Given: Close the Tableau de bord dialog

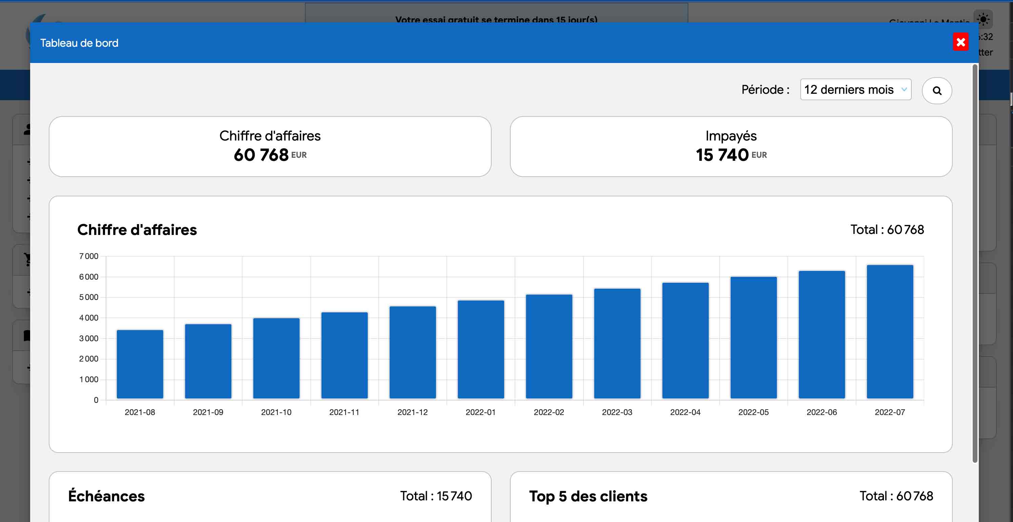Looking at the screenshot, I should (x=960, y=42).
